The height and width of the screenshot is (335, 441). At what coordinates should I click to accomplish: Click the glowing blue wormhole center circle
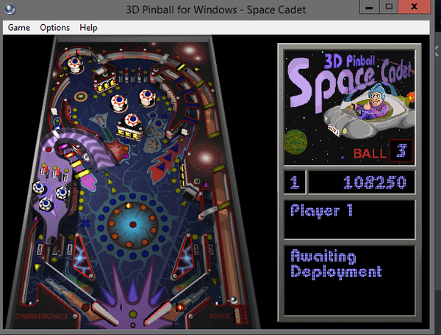[x=133, y=224]
